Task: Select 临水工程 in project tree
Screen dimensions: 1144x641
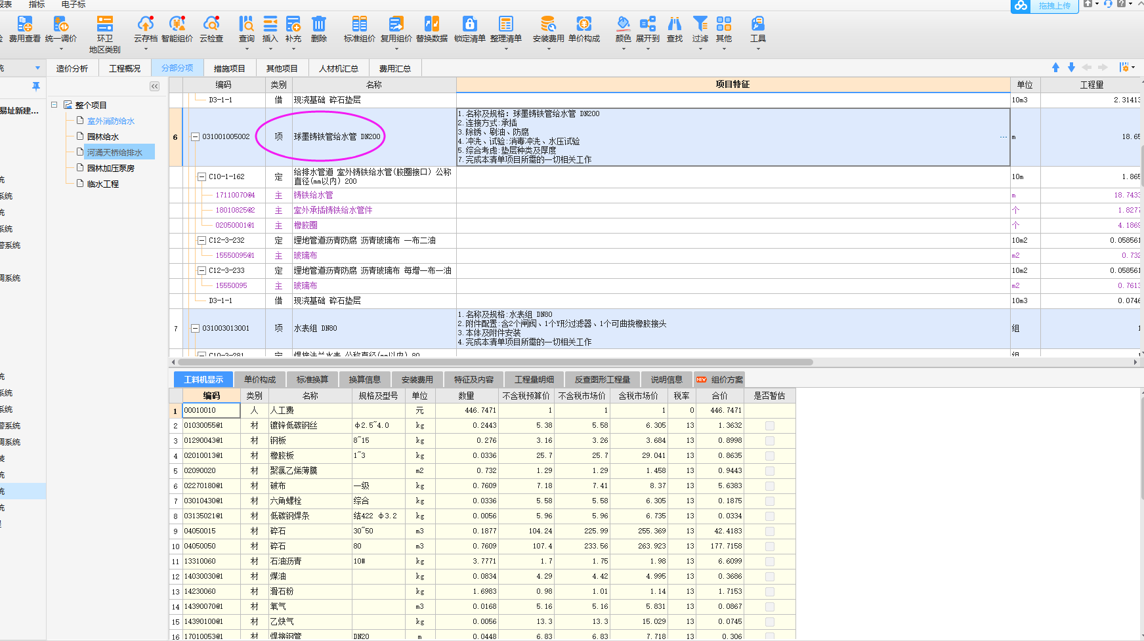Action: [103, 184]
